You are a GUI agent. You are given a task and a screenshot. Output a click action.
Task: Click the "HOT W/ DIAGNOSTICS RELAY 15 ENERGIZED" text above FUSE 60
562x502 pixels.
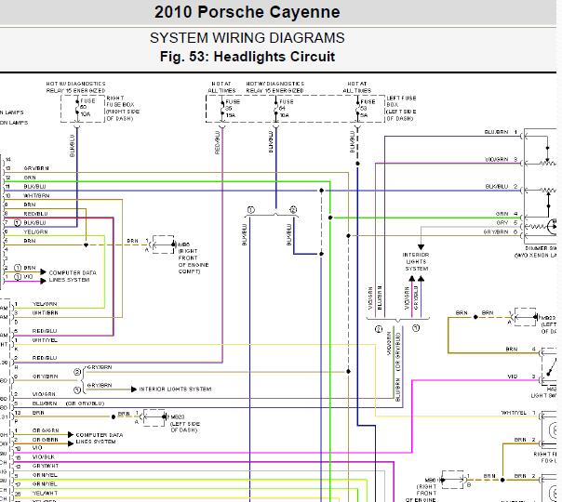[x=75, y=87]
